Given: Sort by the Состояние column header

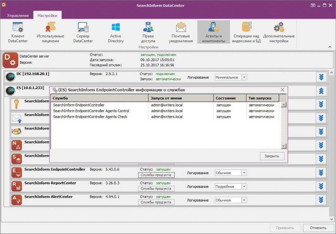Looking at the screenshot, I should (230, 98).
